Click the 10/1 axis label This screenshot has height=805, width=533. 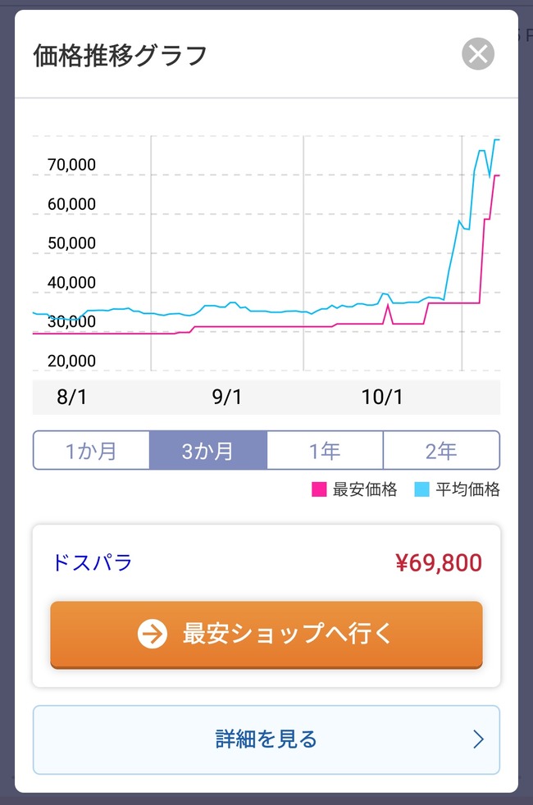[x=382, y=397]
